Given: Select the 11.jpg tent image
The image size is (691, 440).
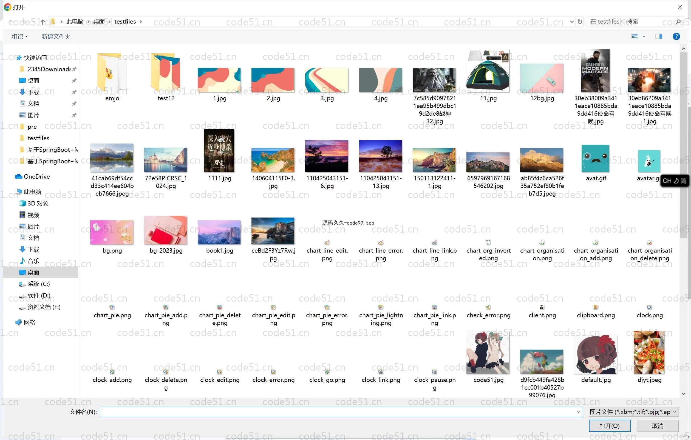Looking at the screenshot, I should [x=488, y=71].
